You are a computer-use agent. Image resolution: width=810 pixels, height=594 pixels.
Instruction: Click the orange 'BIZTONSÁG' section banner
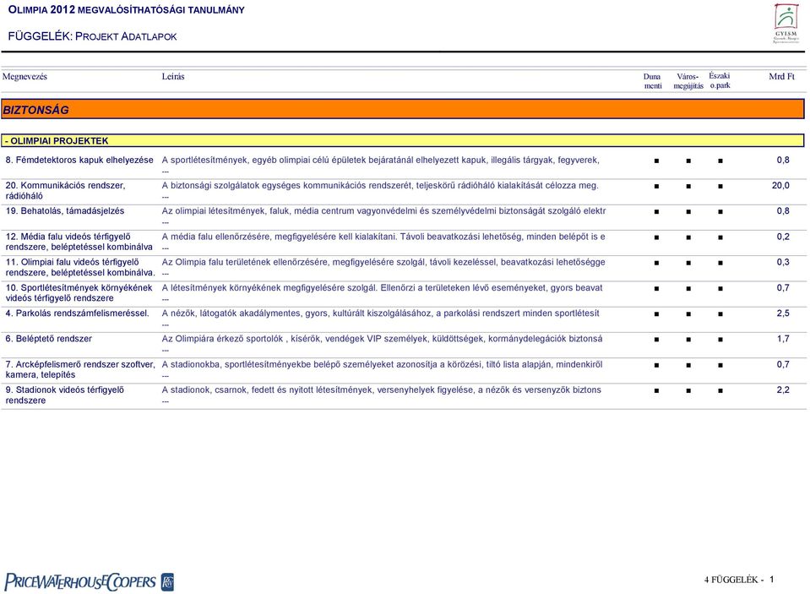(x=403, y=109)
